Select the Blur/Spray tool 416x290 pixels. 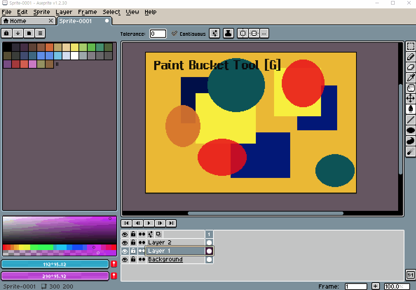[x=410, y=151]
